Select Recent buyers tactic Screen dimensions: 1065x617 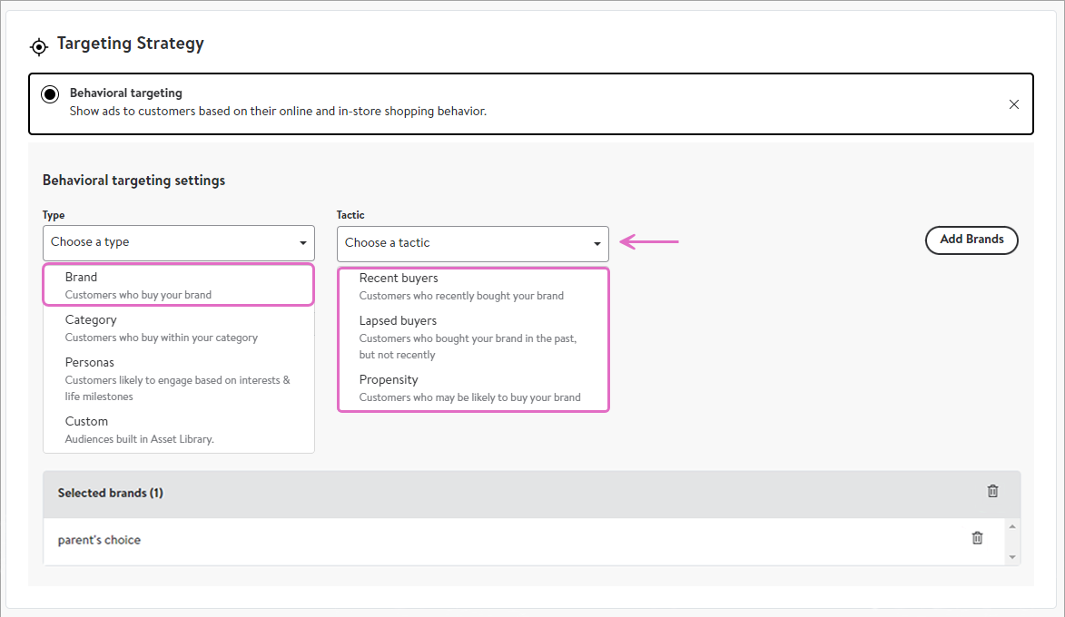coord(472,286)
